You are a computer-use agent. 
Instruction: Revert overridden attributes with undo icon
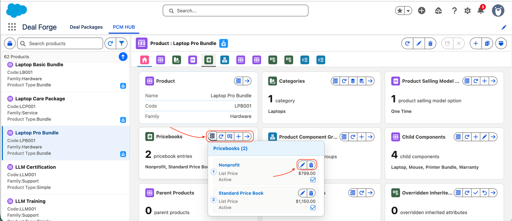coord(484,193)
